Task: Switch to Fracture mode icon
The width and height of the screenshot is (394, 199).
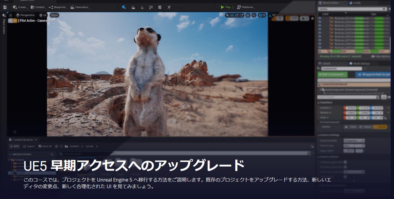Action: pyautogui.click(x=160, y=7)
